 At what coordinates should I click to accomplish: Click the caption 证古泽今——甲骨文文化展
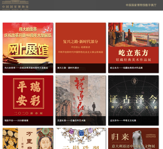coord(123,121)
